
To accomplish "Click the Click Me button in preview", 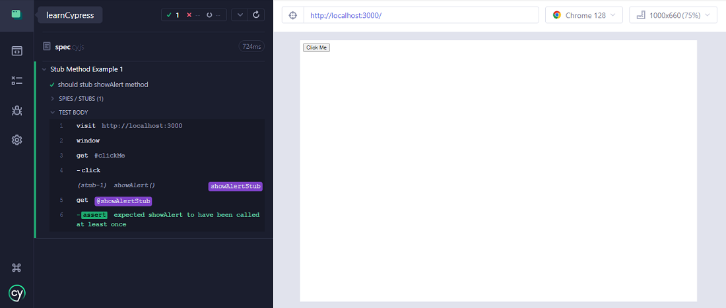I will 316,47.
